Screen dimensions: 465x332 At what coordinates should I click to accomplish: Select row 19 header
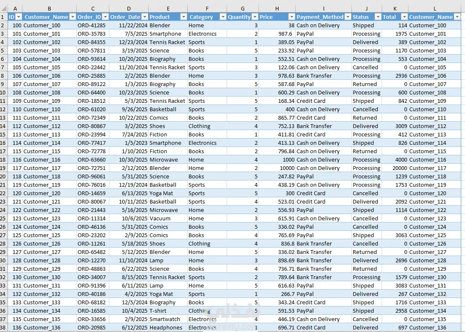point(3,168)
